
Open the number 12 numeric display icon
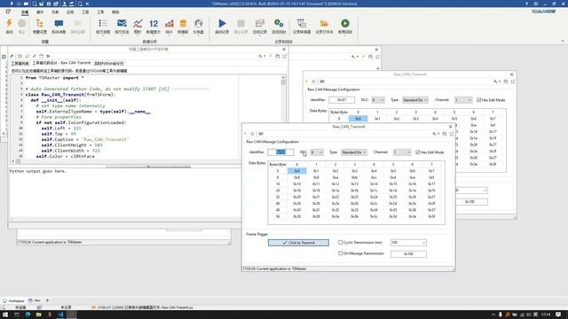pos(154,24)
